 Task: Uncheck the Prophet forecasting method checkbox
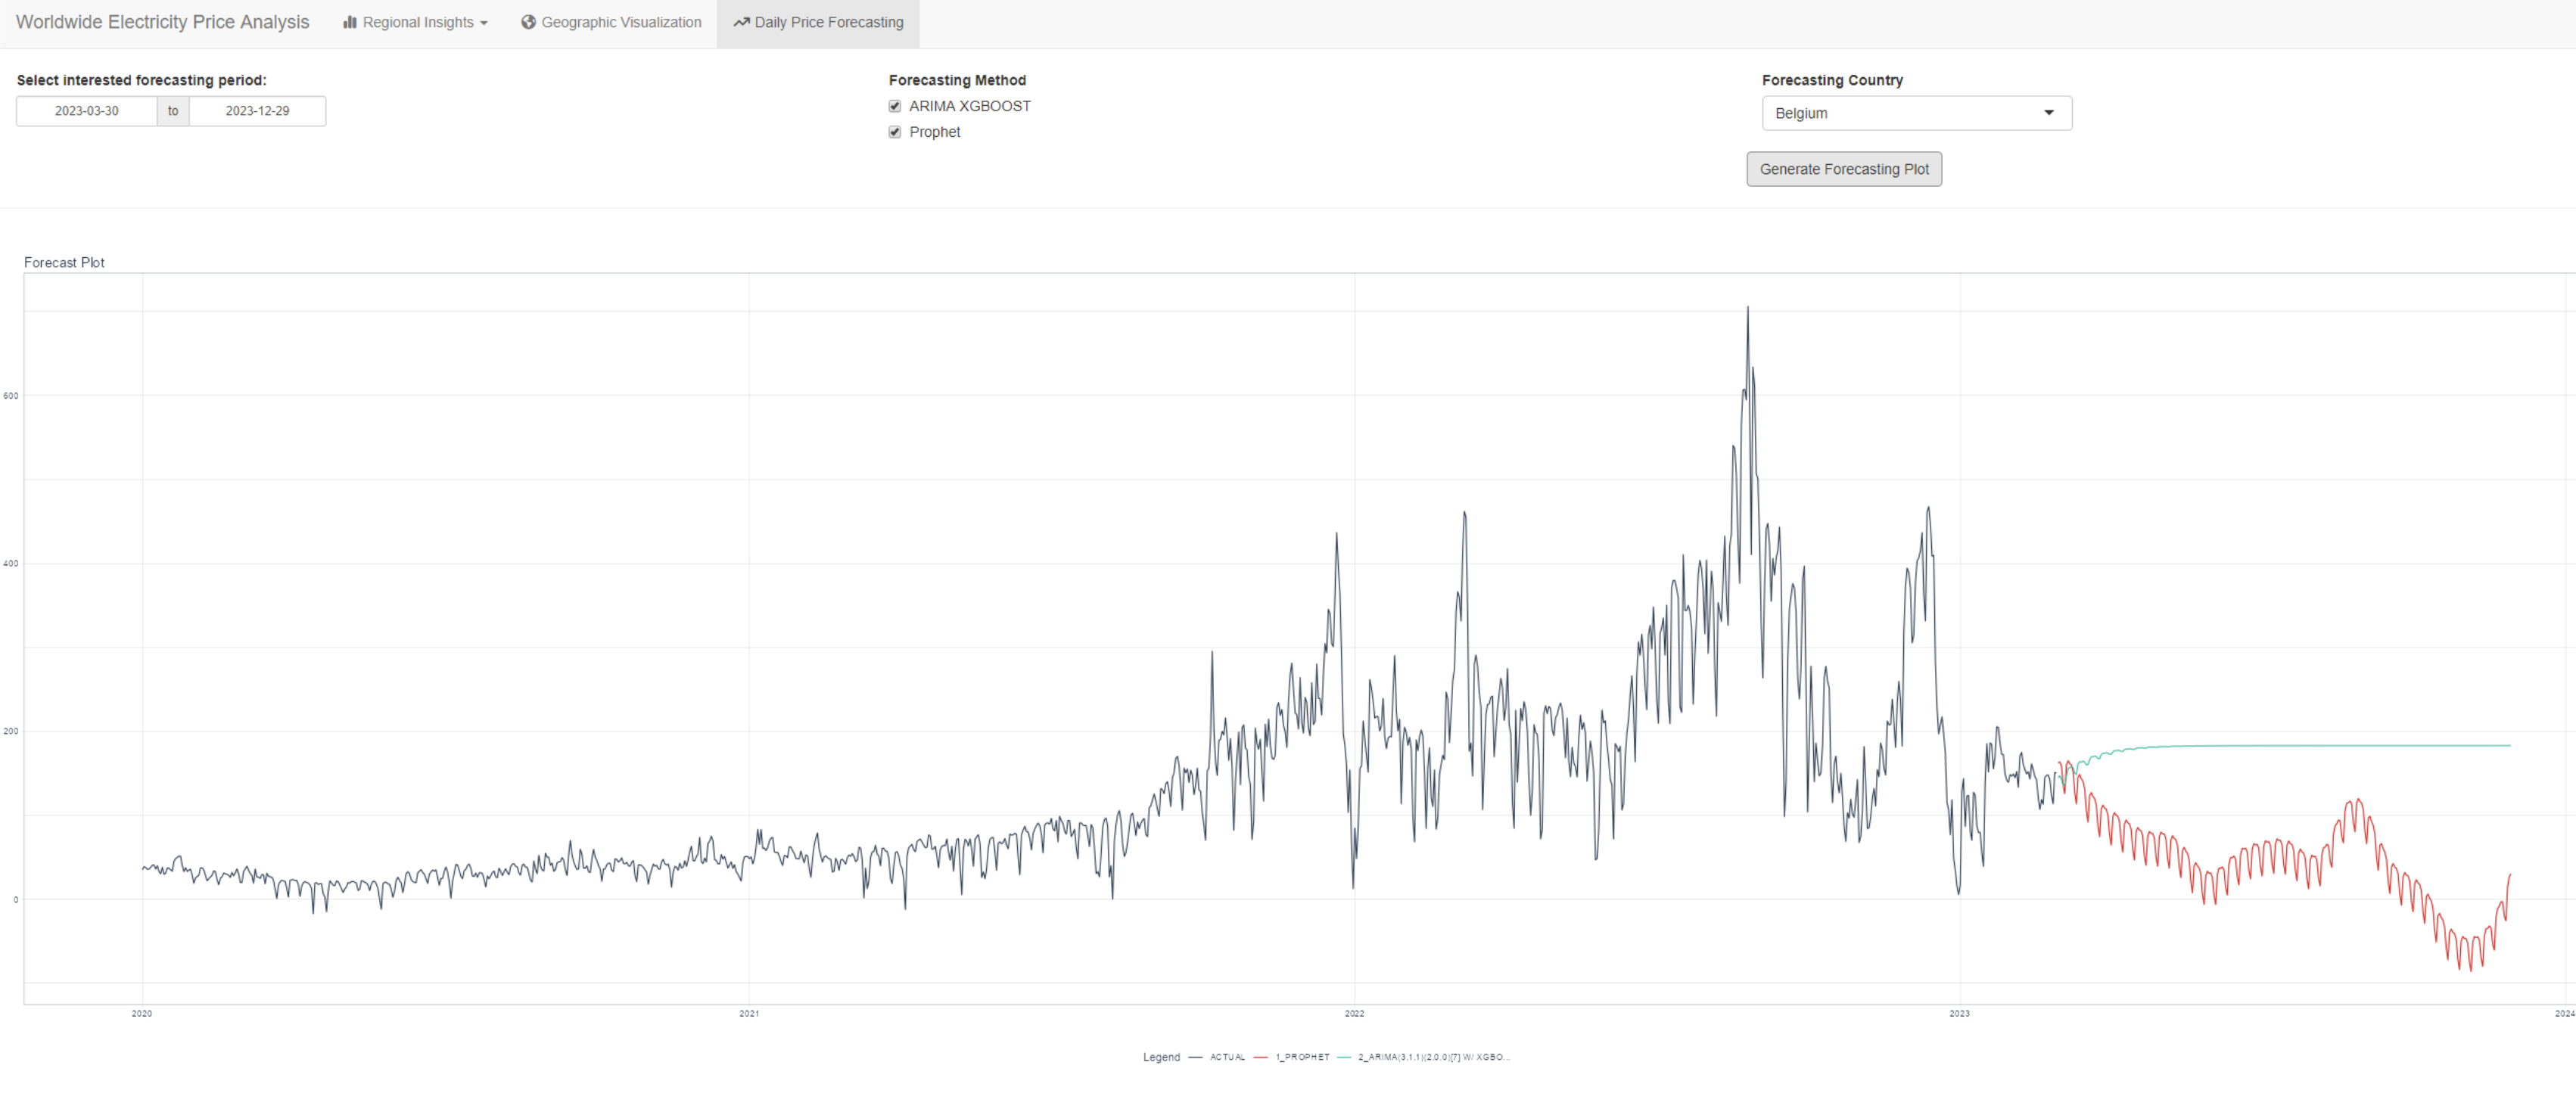[895, 132]
